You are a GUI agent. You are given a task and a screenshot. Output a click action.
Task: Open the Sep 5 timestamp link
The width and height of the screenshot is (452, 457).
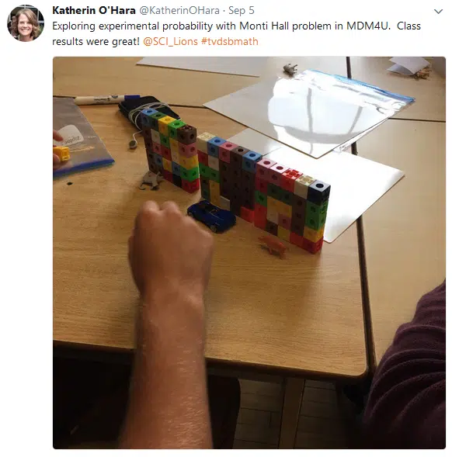click(242, 11)
